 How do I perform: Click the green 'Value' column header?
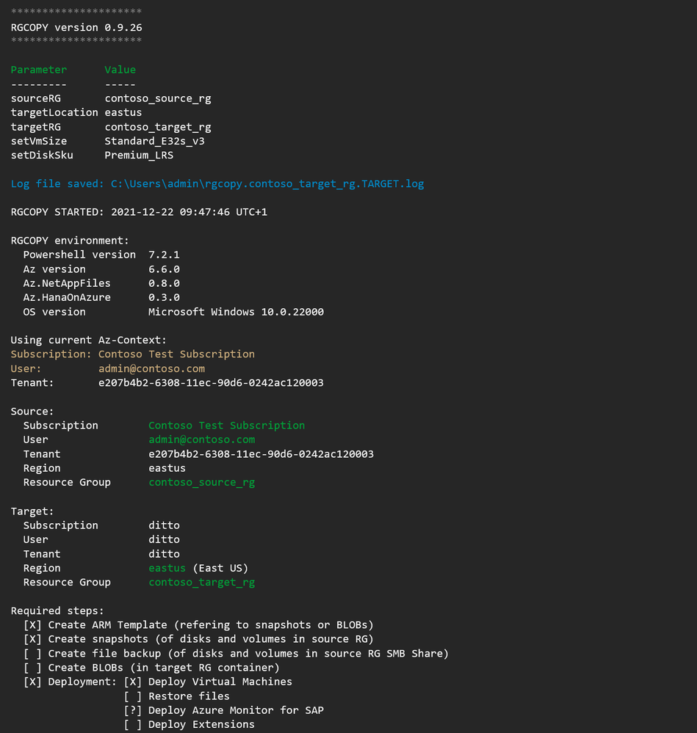120,70
